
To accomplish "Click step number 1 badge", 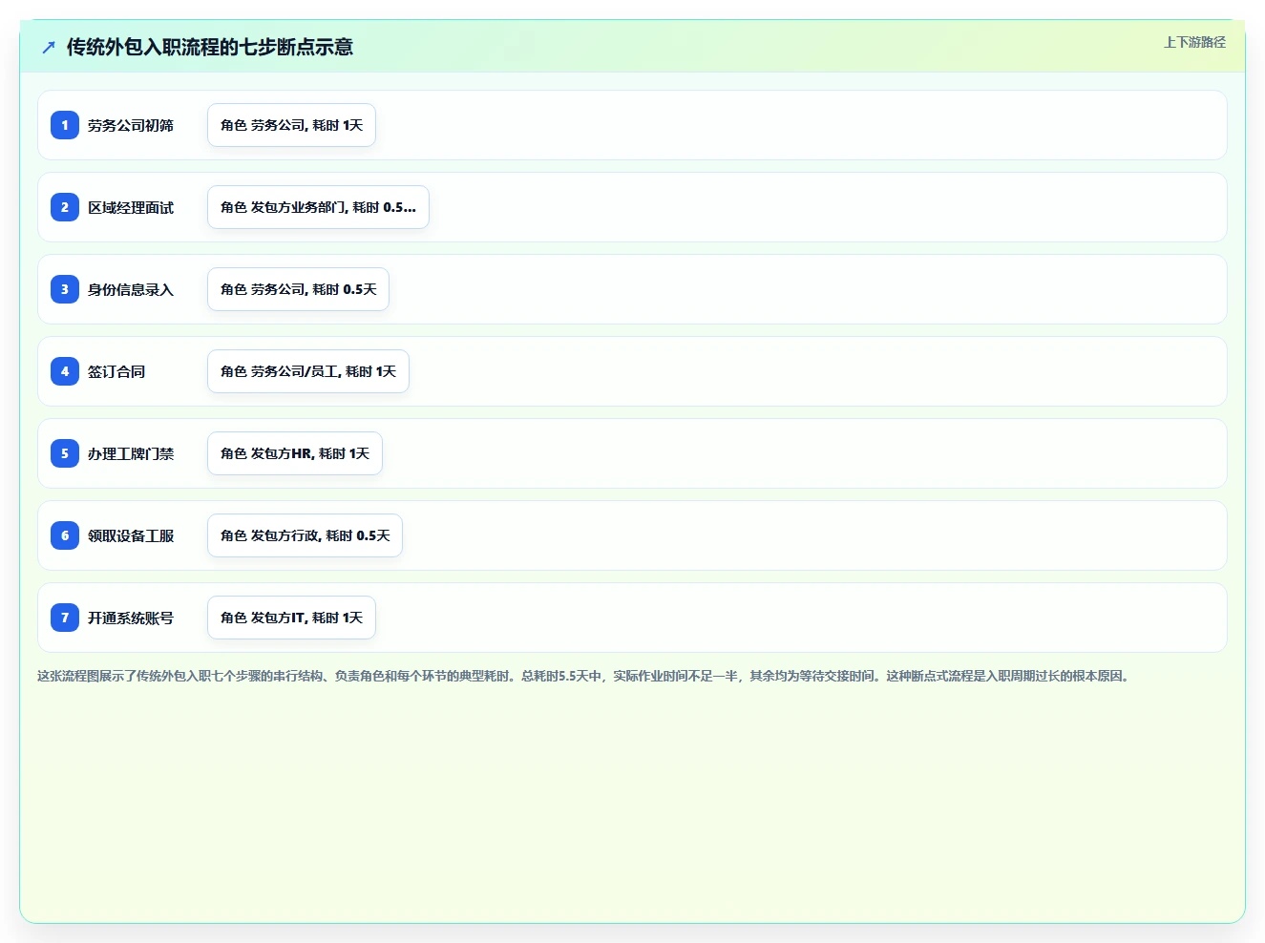I will 65,125.
